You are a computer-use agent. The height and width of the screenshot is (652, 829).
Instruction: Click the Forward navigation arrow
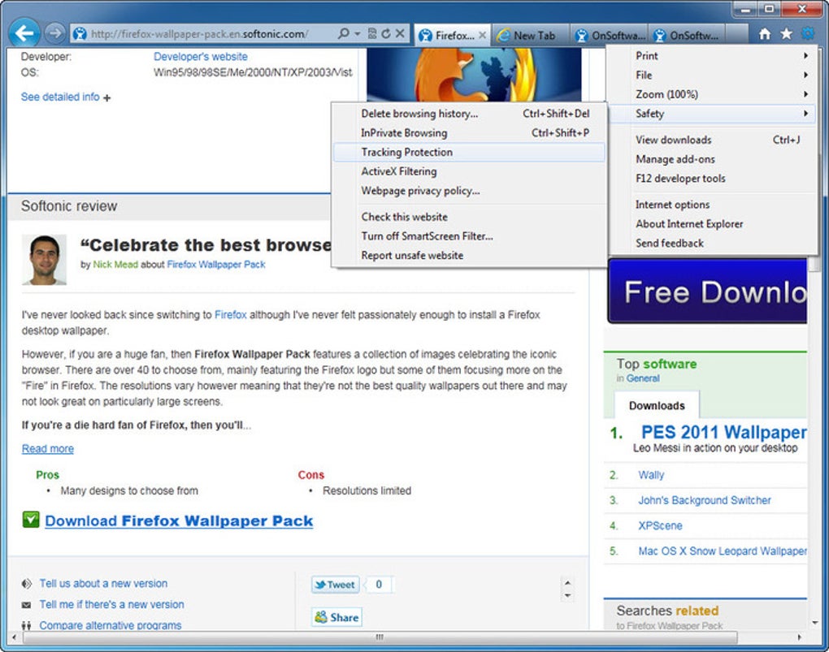pos(54,34)
